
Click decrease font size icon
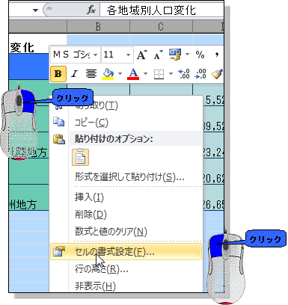coord(158,55)
